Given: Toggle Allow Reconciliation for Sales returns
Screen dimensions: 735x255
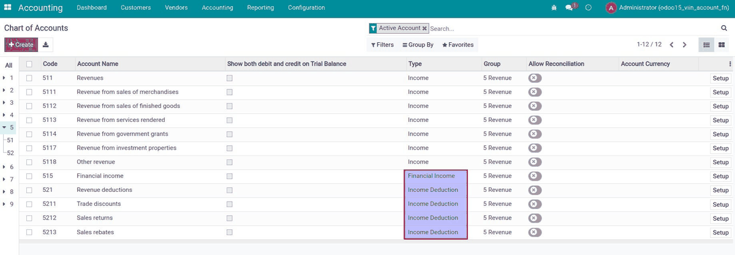Looking at the screenshot, I should pos(535,218).
